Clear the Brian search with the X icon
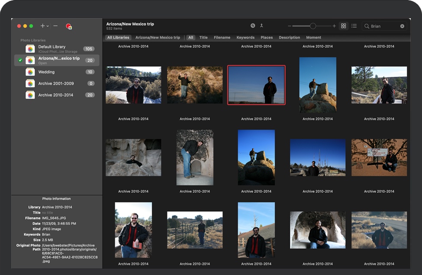Image resolution: width=422 pixels, height=275 pixels. pyautogui.click(x=402, y=26)
